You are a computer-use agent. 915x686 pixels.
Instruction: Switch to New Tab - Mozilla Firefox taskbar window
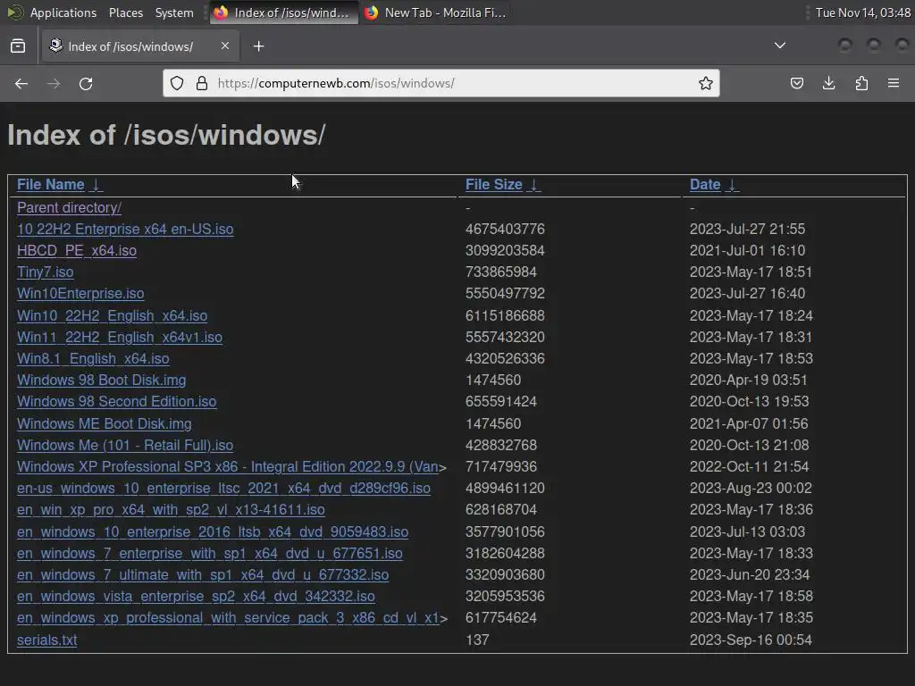pyautogui.click(x=435, y=13)
